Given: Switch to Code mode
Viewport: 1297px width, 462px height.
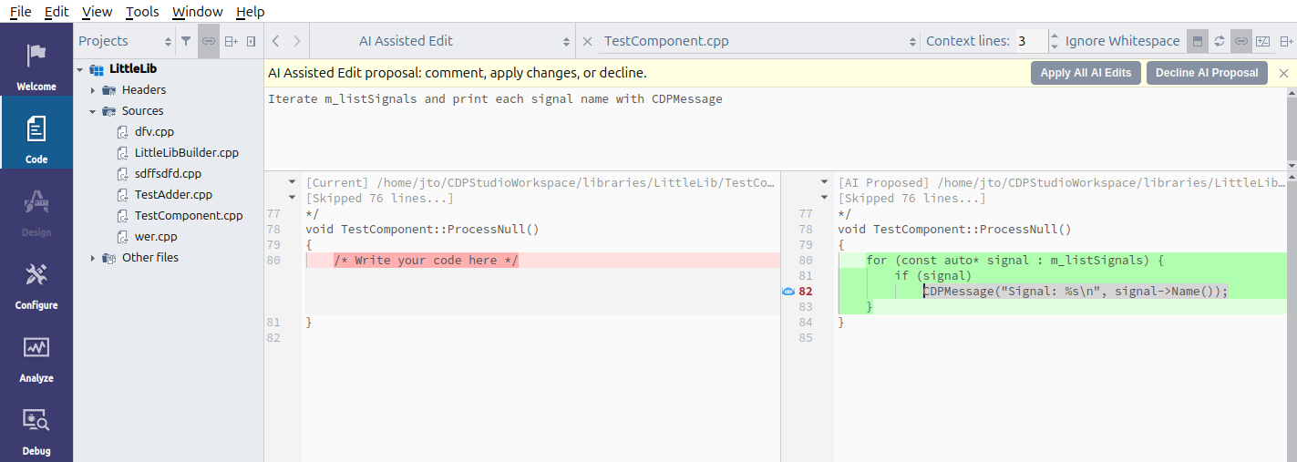Looking at the screenshot, I should click(36, 133).
